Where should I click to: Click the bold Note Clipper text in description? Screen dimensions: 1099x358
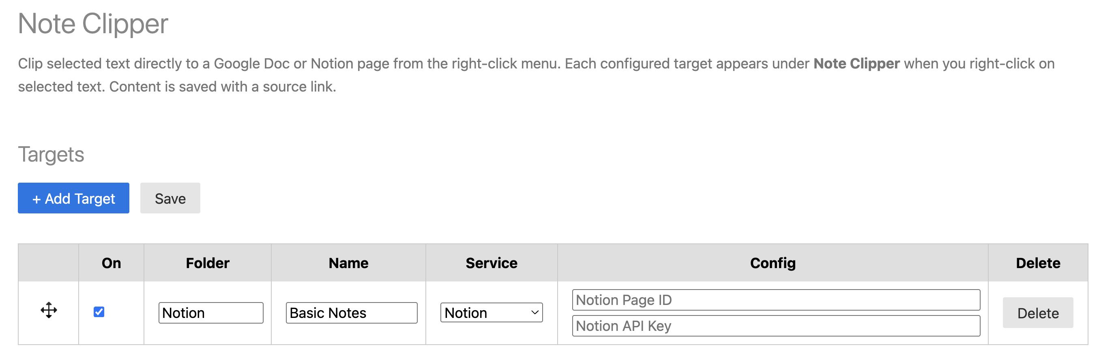pyautogui.click(x=856, y=64)
